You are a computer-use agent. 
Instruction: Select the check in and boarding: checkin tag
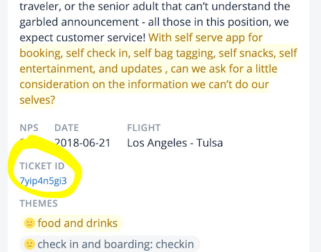110,244
